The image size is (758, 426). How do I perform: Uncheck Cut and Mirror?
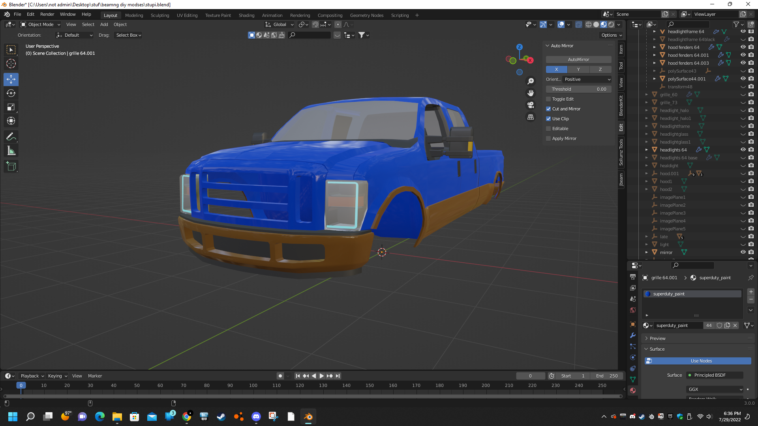[548, 109]
